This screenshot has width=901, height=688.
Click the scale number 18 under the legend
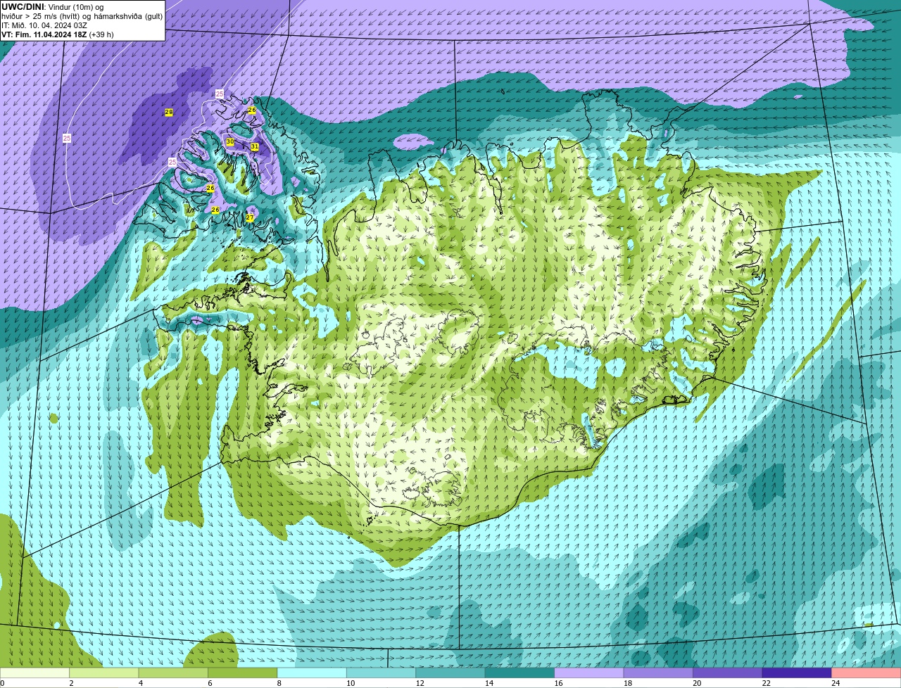point(627,683)
